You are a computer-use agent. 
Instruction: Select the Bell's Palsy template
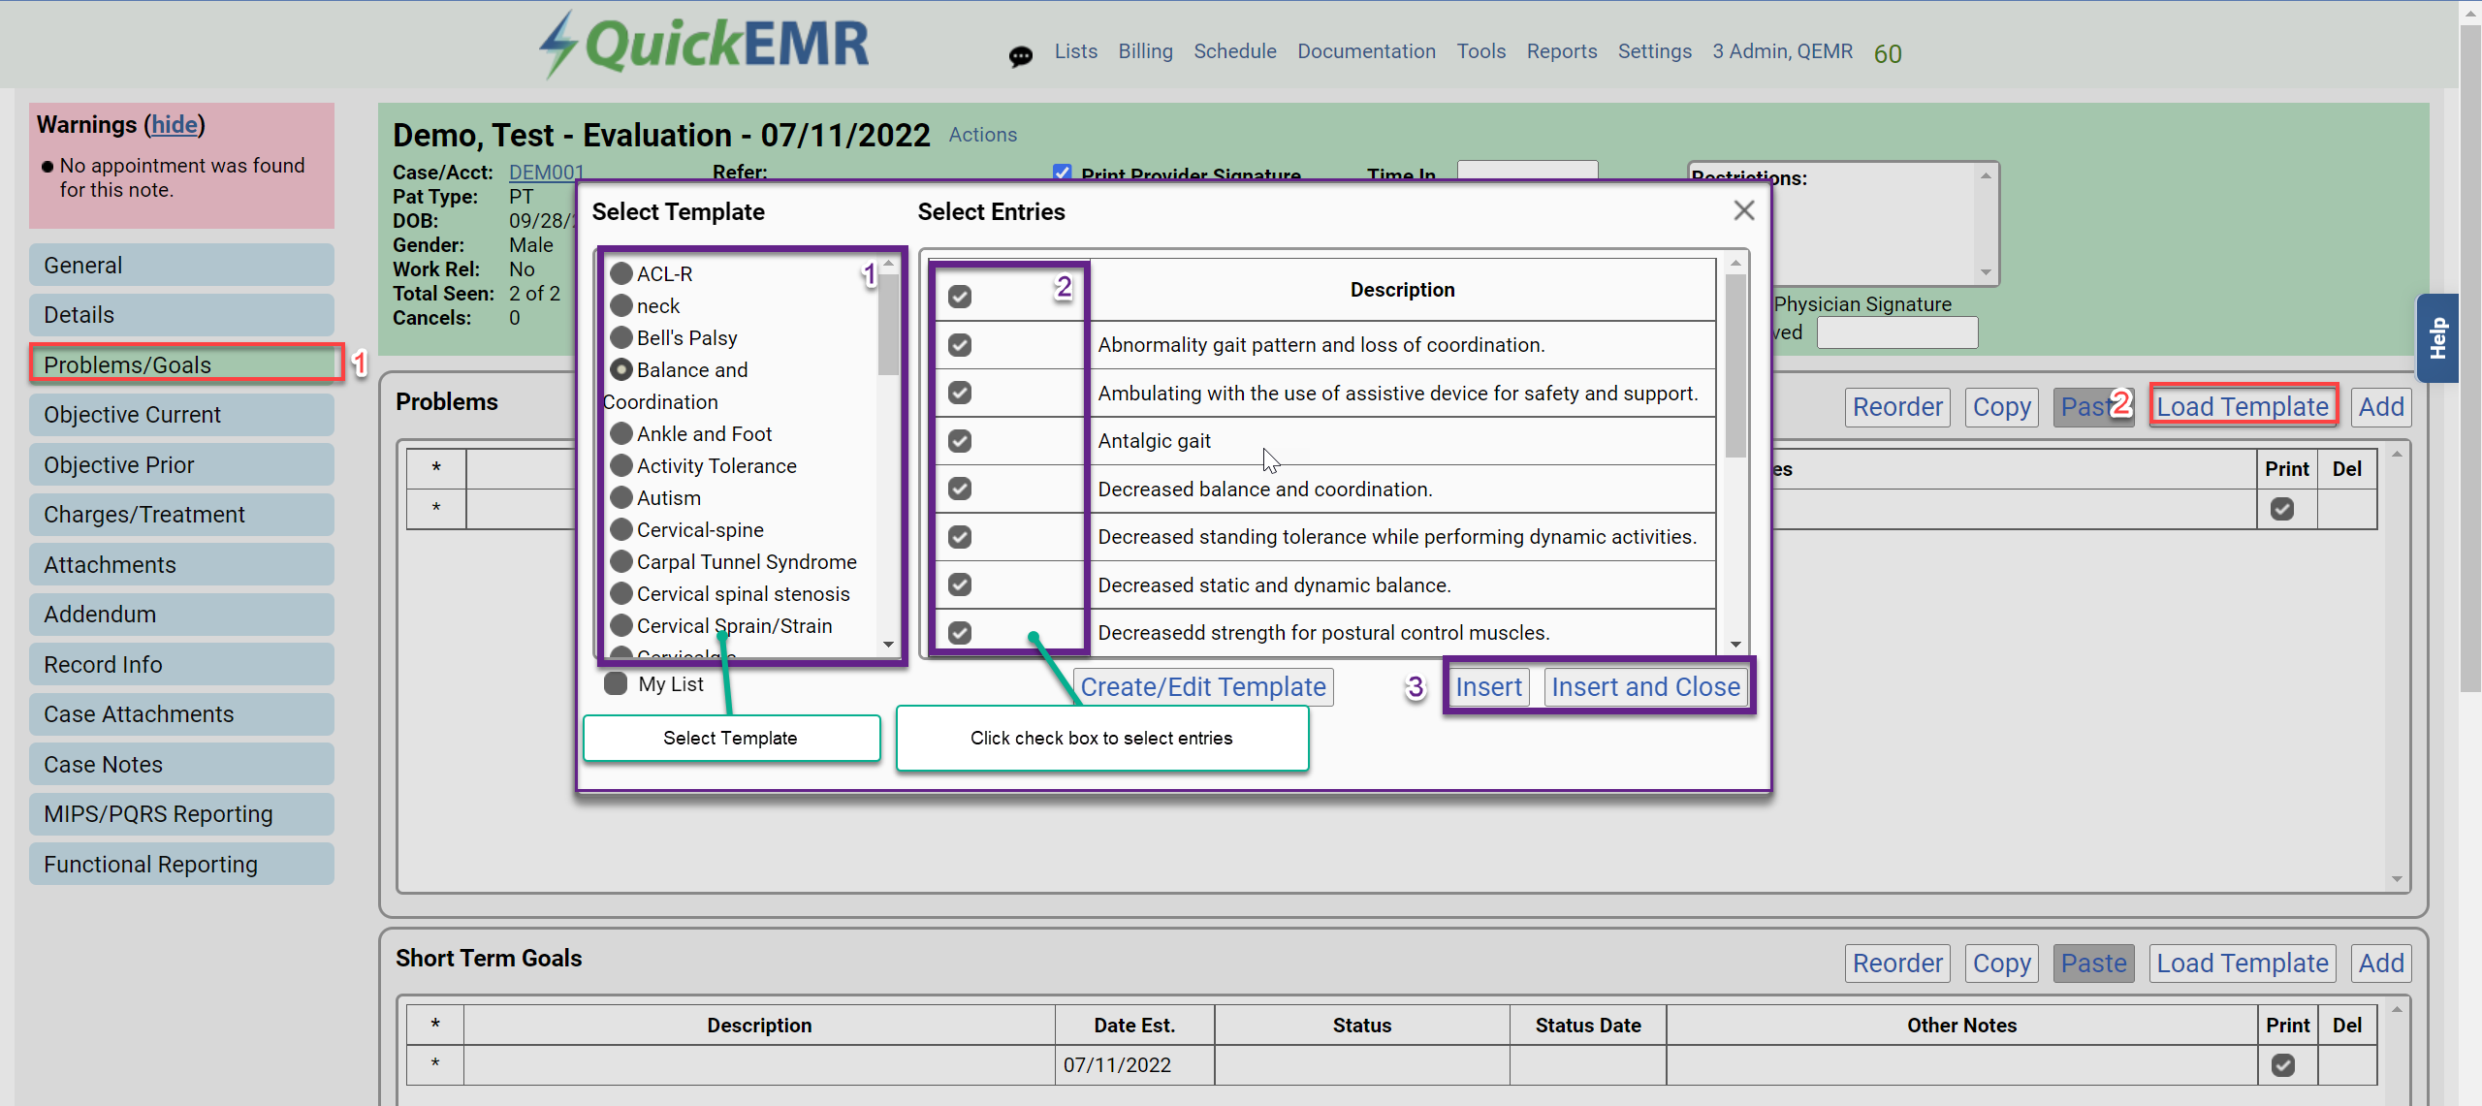(x=622, y=338)
